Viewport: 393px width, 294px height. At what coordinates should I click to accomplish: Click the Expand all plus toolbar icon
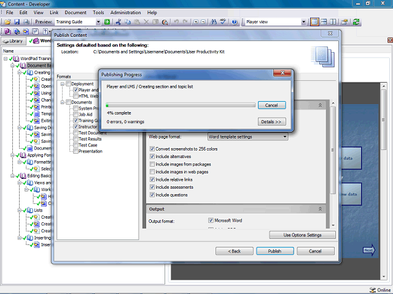(x=196, y=22)
